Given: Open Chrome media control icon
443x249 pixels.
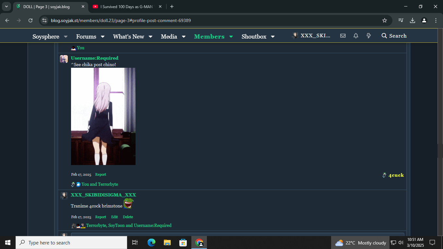Looking at the screenshot, I should point(401,20).
